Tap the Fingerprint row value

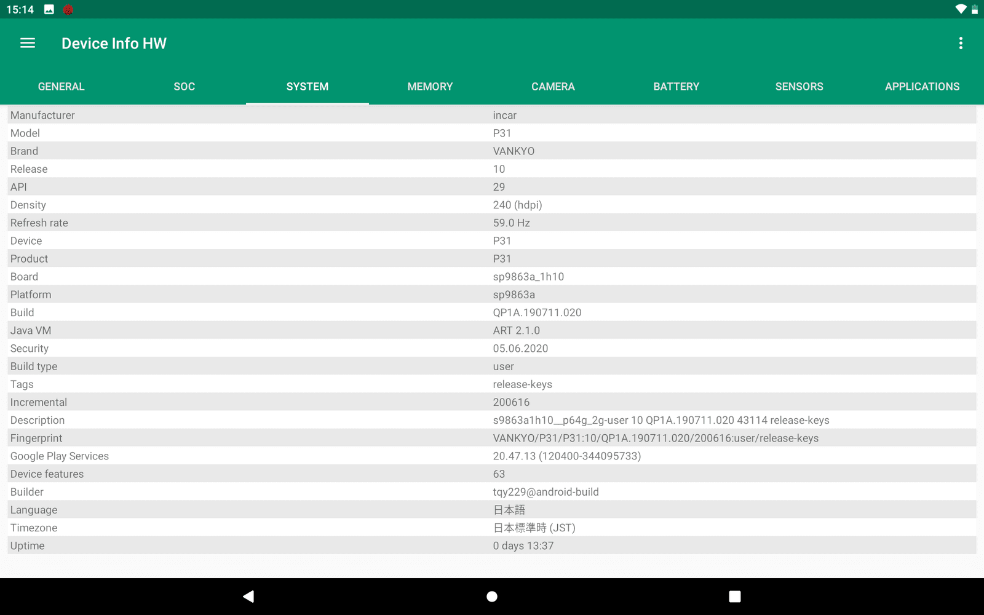655,438
